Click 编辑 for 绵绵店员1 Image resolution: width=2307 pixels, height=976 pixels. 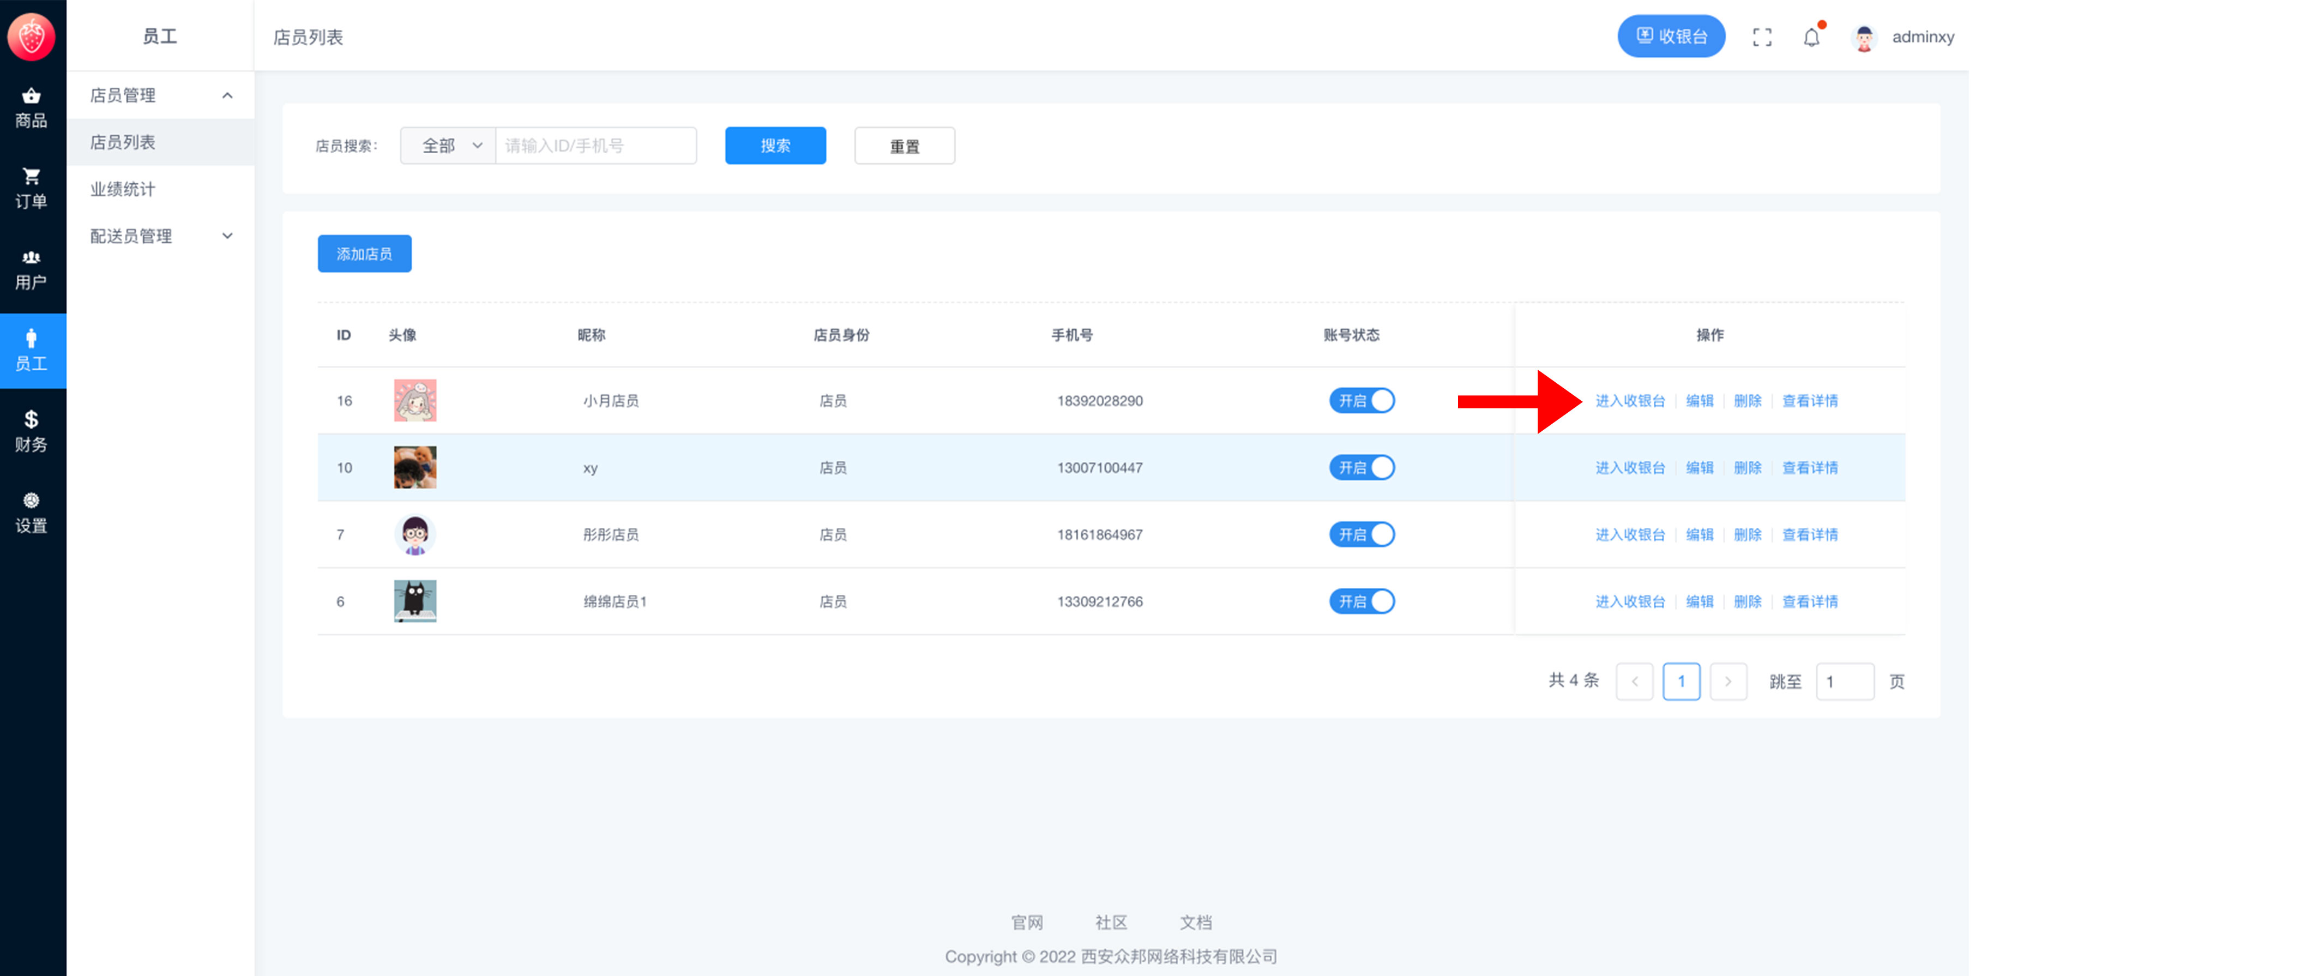(x=1700, y=601)
